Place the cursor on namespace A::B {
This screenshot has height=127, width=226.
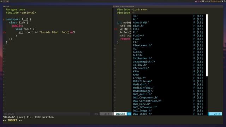pyautogui.click(x=19, y=19)
